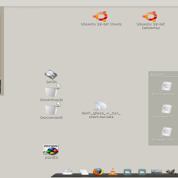Open the drawing tablet icon in the dock

pyautogui.click(x=68, y=172)
